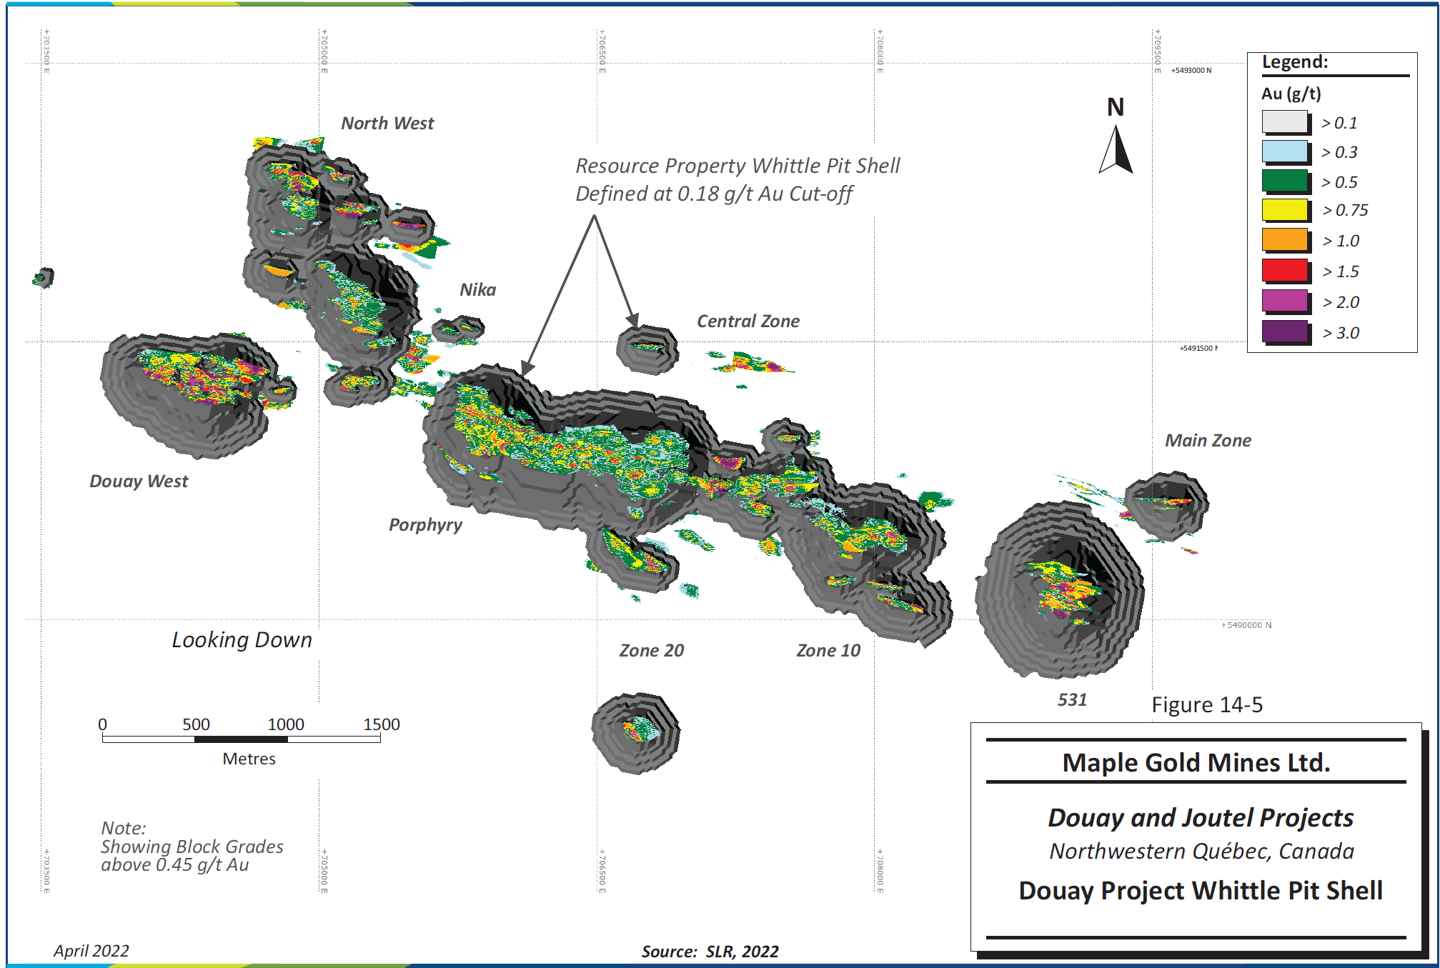This screenshot has height=968, width=1440.
Task: Click 'Northwestern Québec, Canada' text
Action: [x=1201, y=852]
